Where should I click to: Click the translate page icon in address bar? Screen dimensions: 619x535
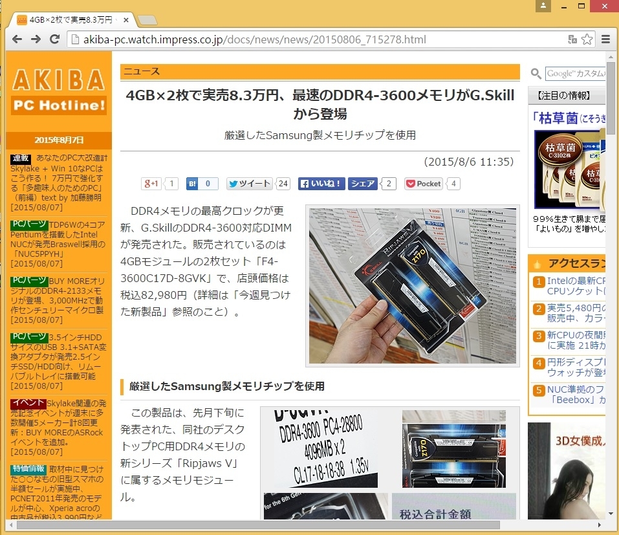pos(572,39)
